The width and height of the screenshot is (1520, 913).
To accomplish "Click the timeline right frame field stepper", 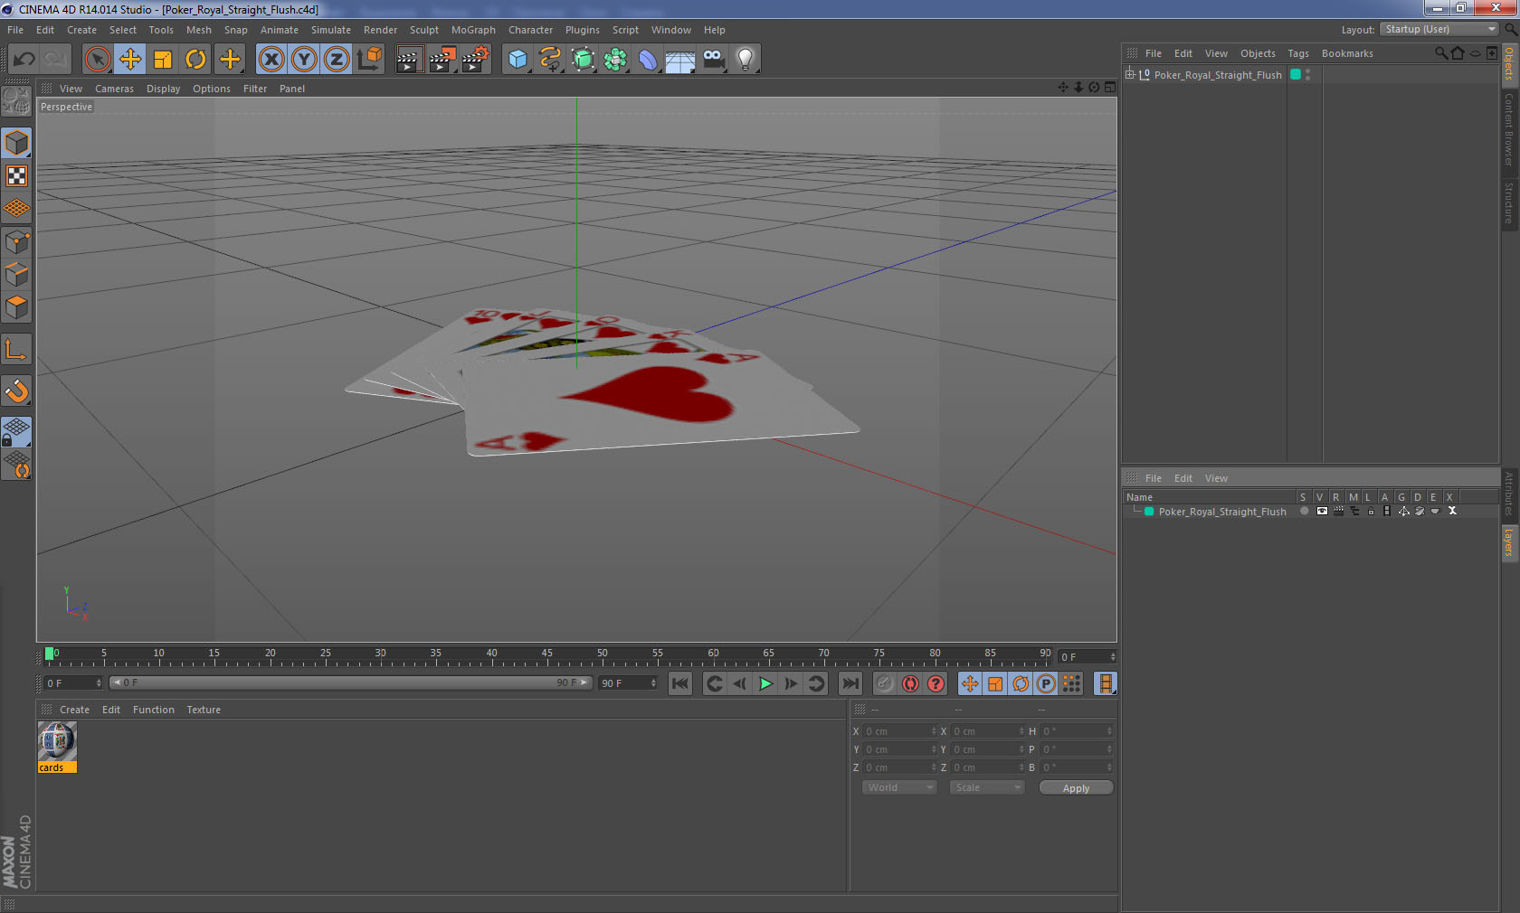I will pyautogui.click(x=1113, y=657).
